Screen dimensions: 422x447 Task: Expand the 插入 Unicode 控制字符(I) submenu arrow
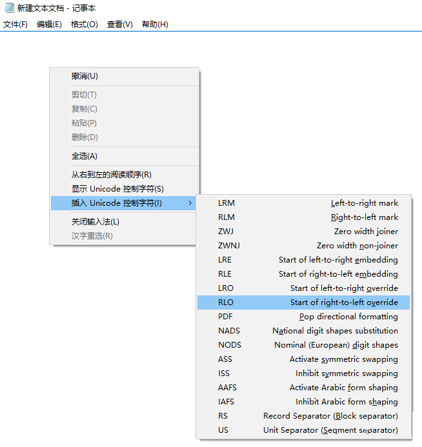[x=189, y=203]
